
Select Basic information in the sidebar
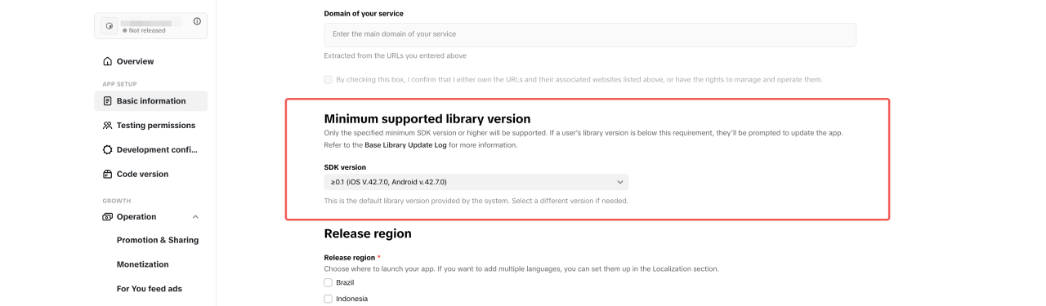[151, 101]
